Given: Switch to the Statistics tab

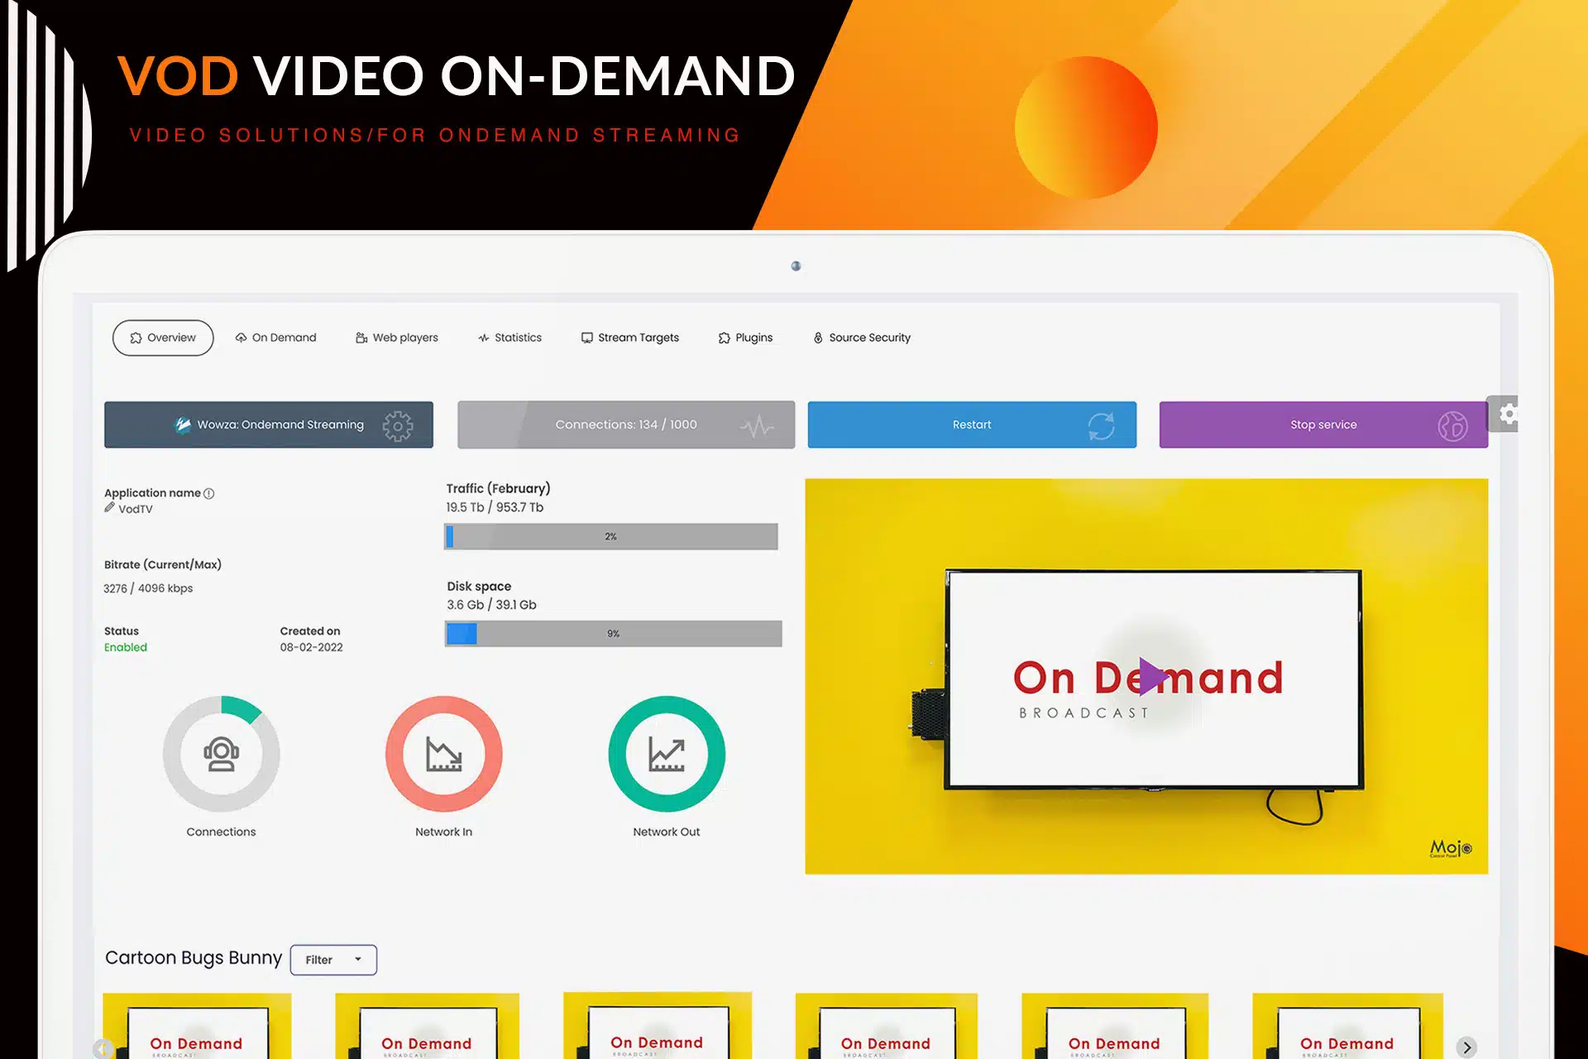Looking at the screenshot, I should point(509,338).
